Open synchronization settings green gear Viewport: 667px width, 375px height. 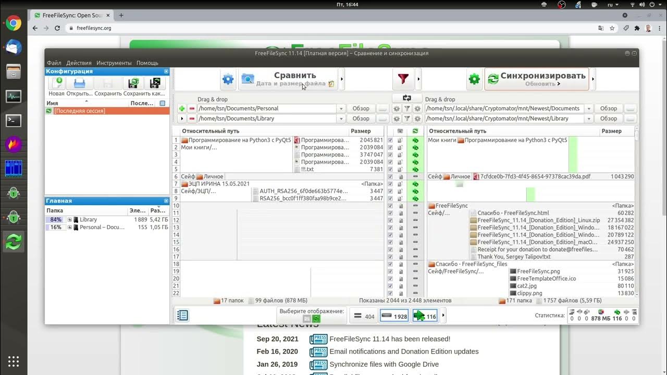click(474, 79)
